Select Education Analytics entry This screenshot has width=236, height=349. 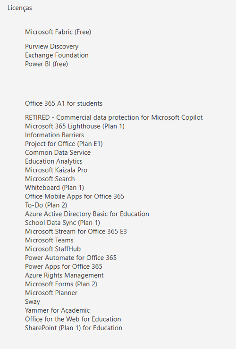[53, 161]
